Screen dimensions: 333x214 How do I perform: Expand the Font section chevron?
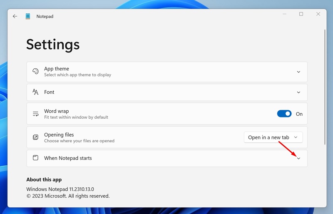click(298, 92)
